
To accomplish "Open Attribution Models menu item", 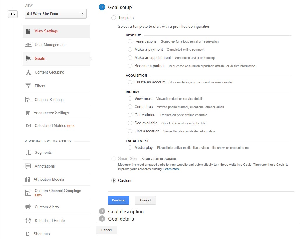I will (56, 179).
